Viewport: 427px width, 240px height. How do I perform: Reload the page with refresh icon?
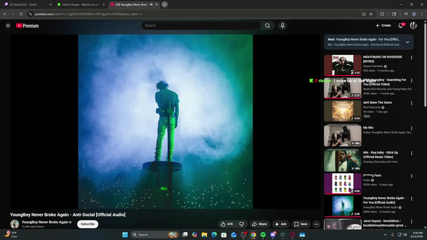click(21, 14)
